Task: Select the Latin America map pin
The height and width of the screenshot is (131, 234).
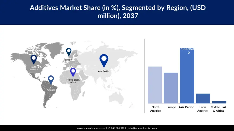Action: (51, 80)
